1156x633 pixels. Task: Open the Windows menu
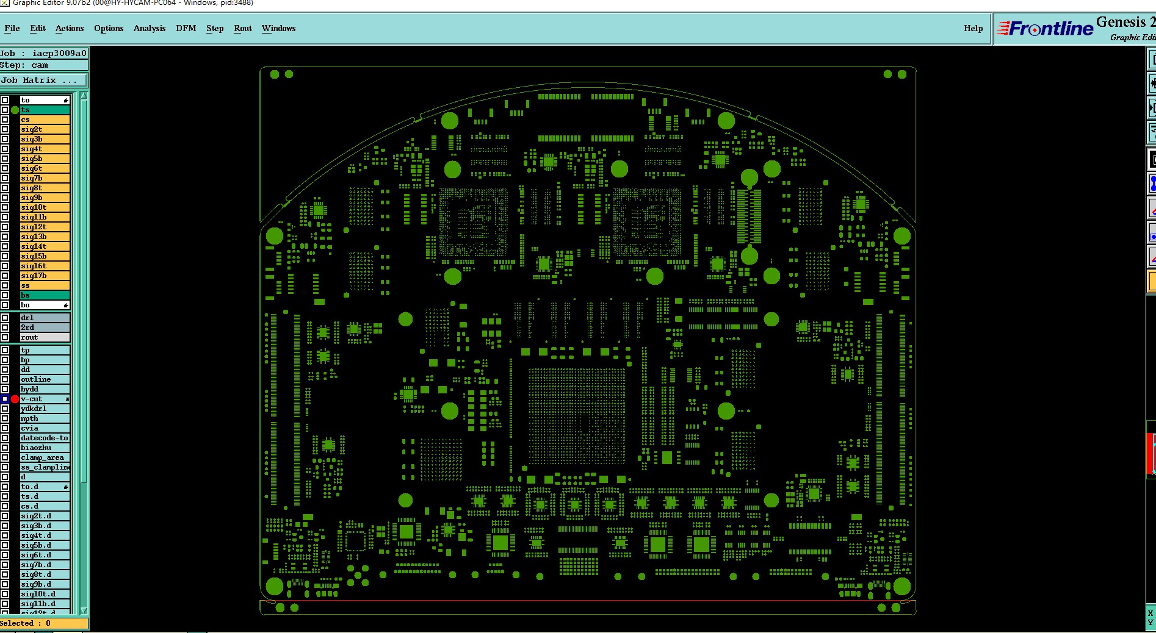278,28
